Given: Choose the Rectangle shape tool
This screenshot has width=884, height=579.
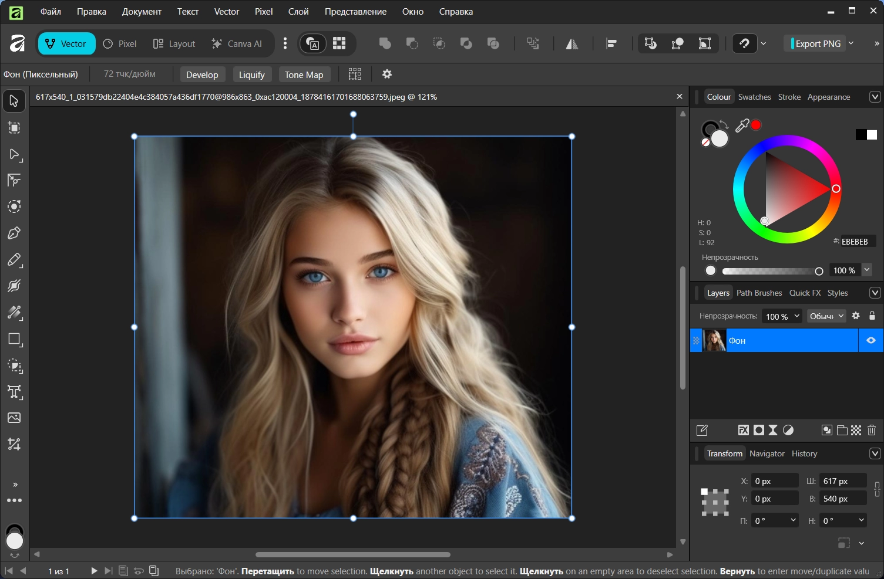Looking at the screenshot, I should click(14, 339).
